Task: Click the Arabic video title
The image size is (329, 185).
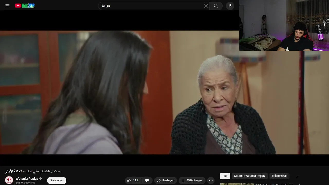Action: [32, 171]
